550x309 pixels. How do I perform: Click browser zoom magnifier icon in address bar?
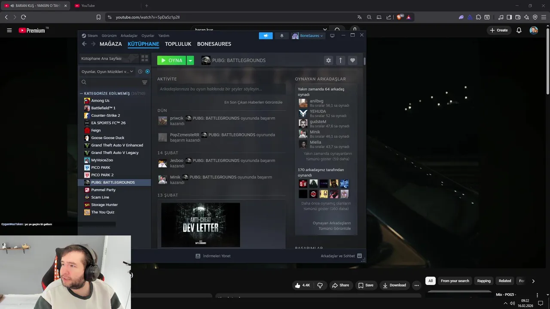point(369,17)
